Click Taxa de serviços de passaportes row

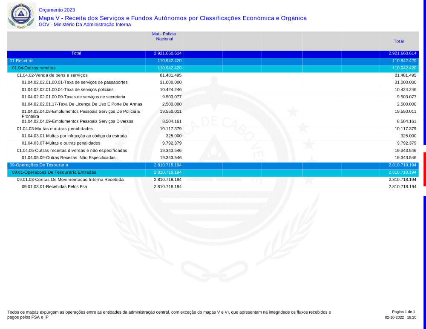75,83
